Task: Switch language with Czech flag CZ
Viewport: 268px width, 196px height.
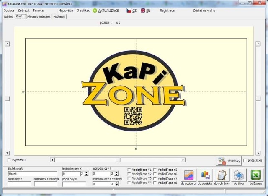Action: (129, 10)
